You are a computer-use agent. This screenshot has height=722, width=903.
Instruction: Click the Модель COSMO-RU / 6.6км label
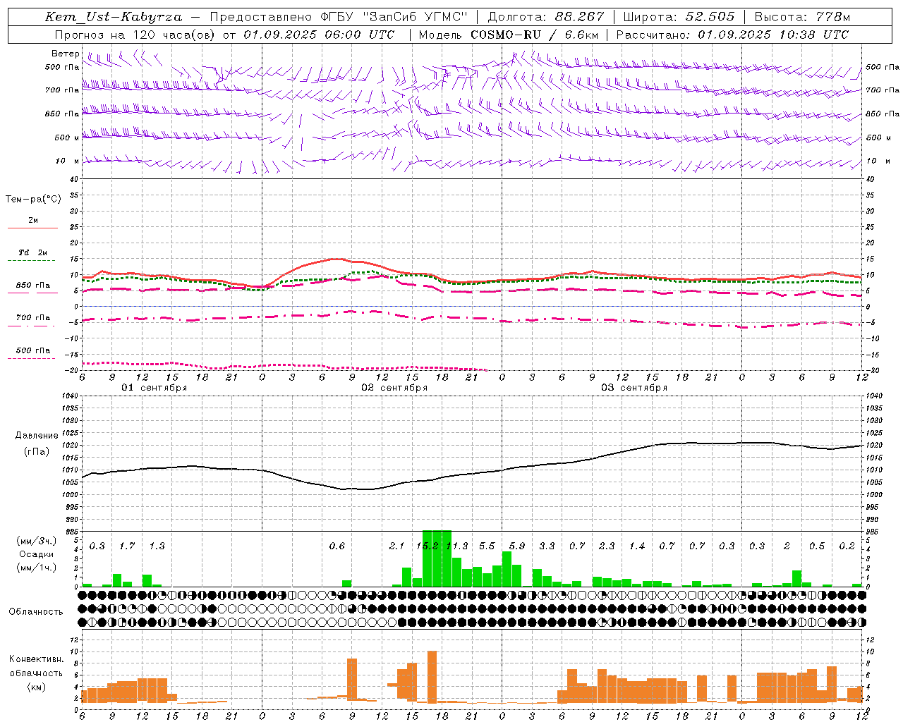[509, 35]
